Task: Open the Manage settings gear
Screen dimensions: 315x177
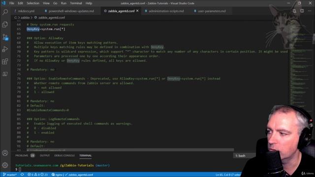Action: click(x=5, y=165)
